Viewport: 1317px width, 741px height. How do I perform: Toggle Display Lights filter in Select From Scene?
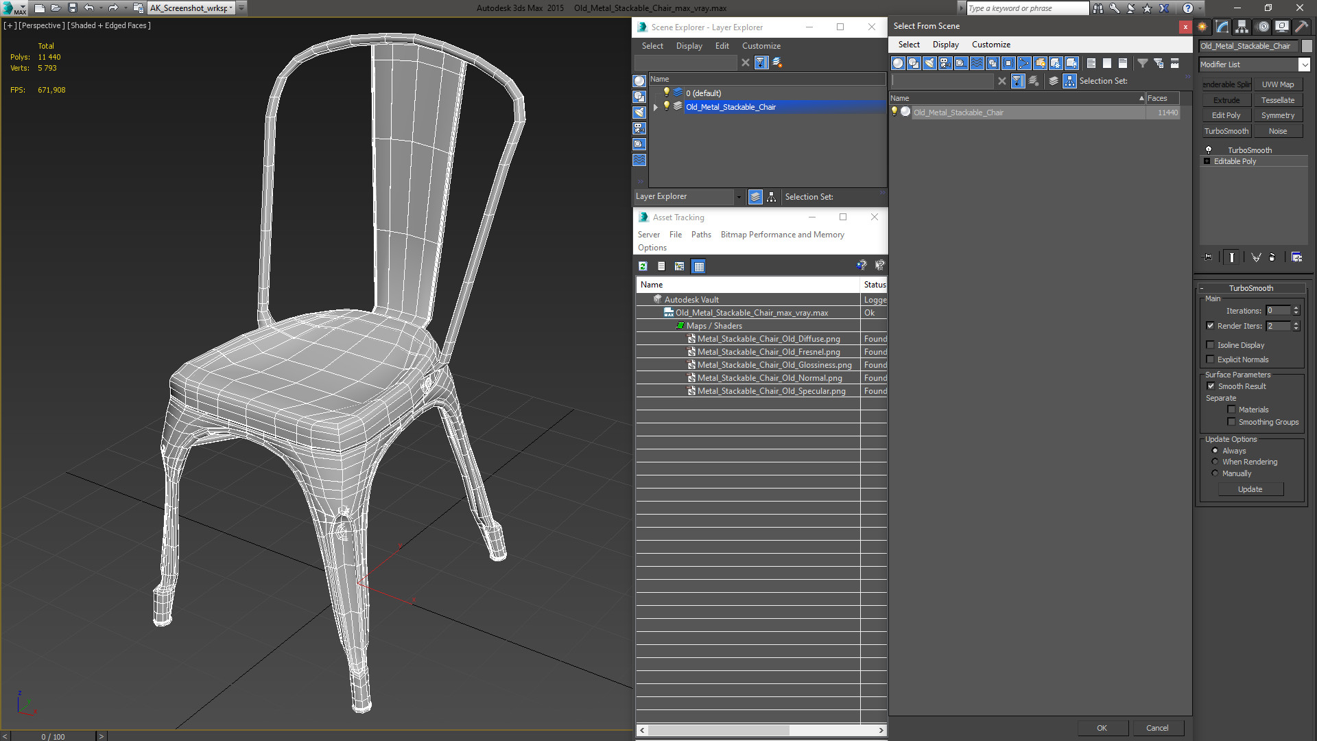[x=929, y=63]
